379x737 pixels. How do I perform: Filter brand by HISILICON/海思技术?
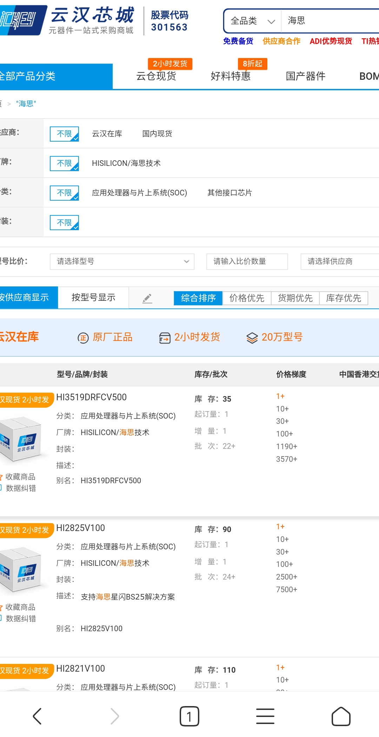click(x=126, y=163)
